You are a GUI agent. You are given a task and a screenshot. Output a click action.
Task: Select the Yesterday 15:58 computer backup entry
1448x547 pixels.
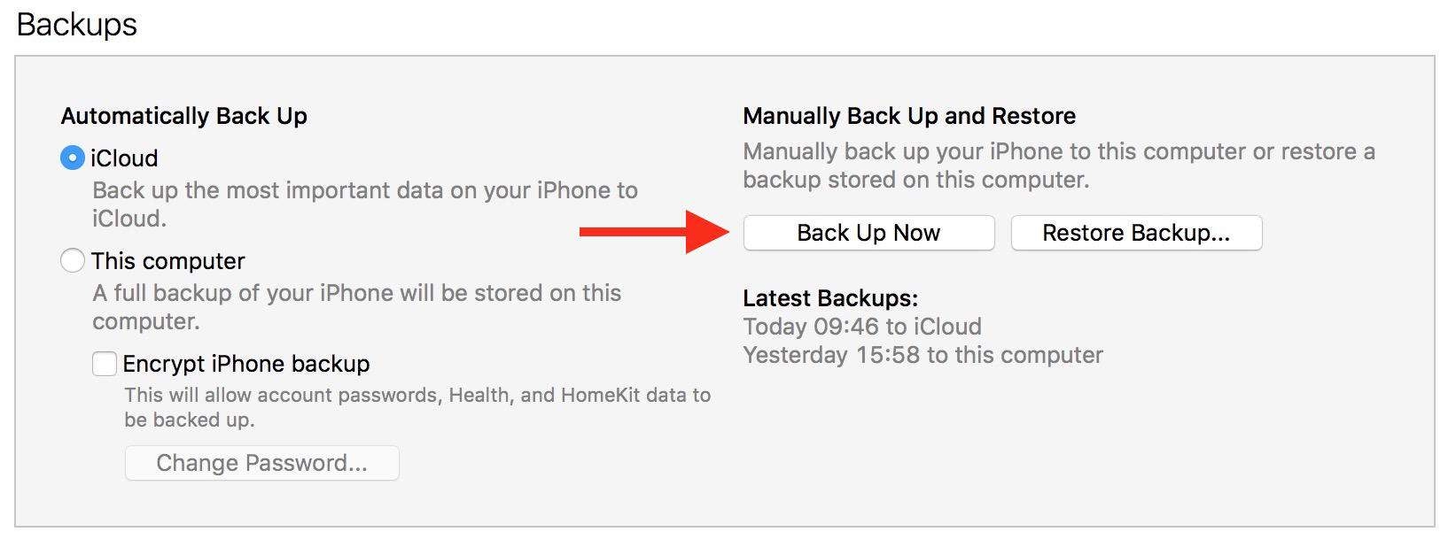(923, 355)
